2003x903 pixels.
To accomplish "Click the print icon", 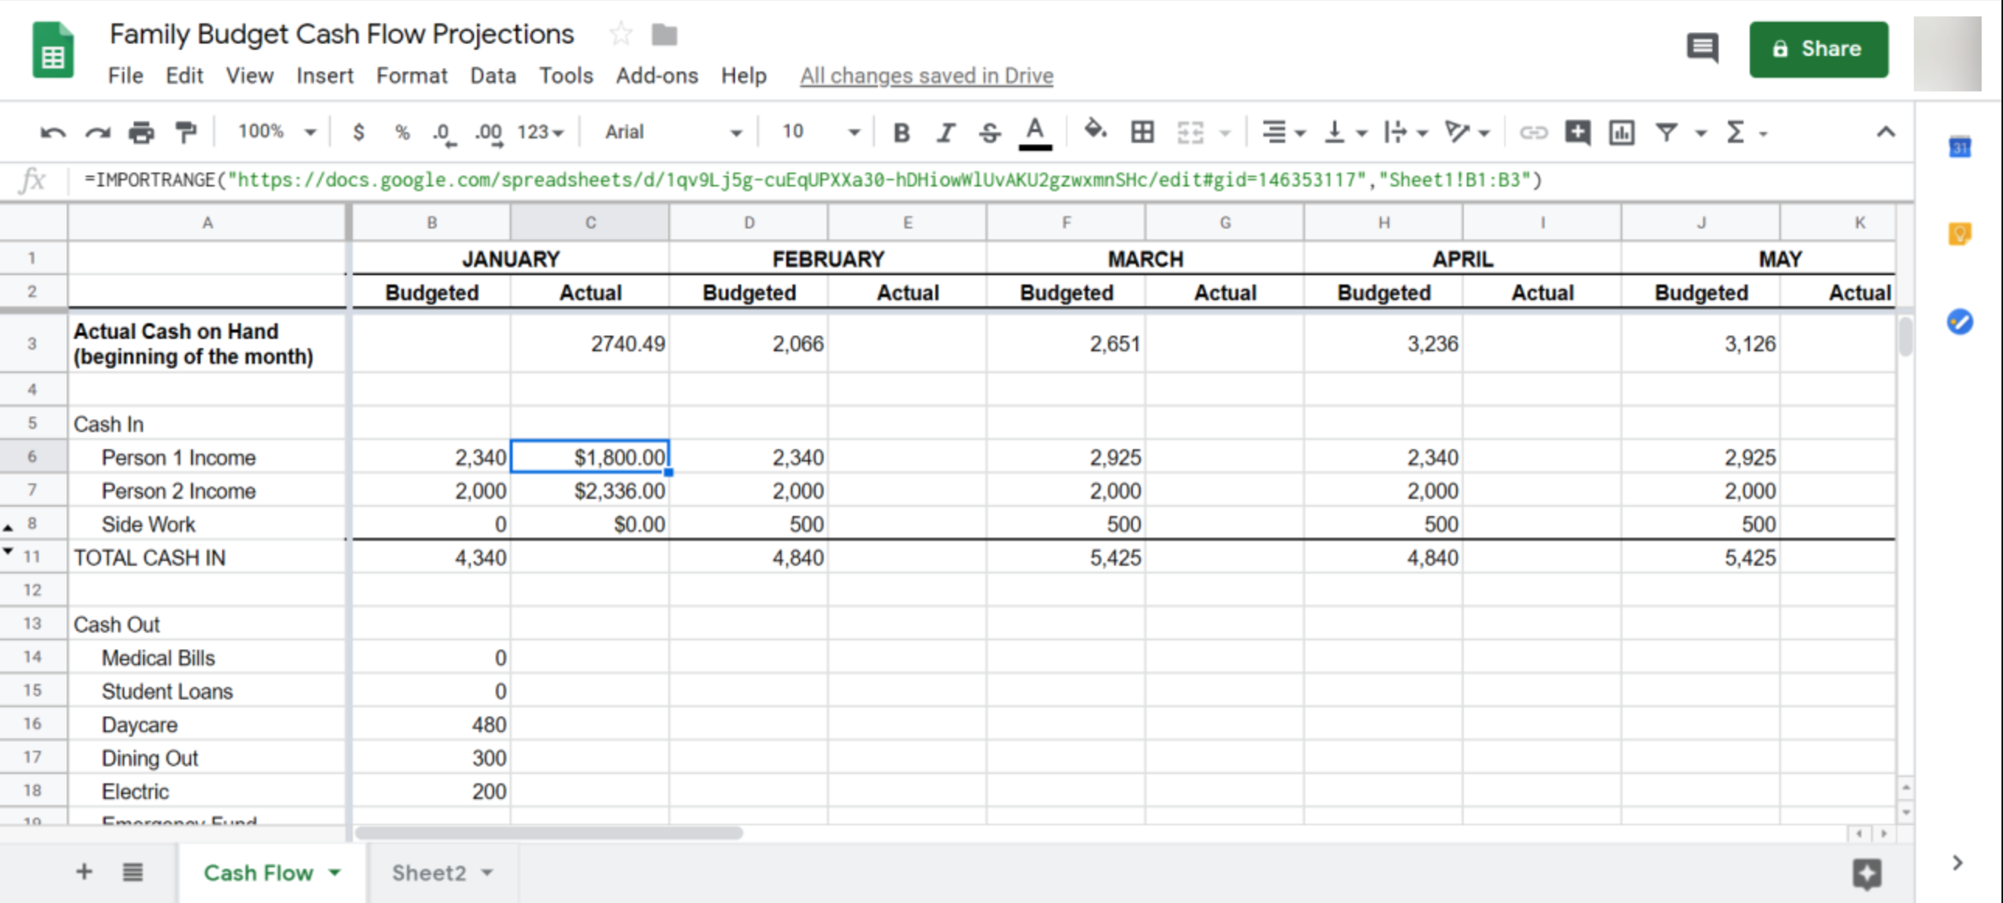I will pos(141,132).
